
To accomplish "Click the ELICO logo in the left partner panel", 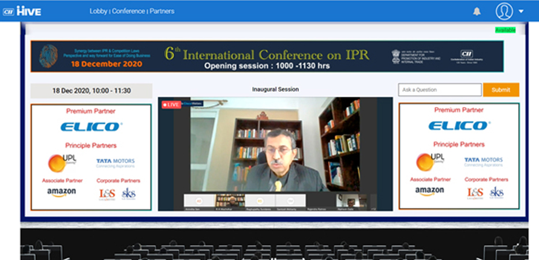I will [91, 127].
